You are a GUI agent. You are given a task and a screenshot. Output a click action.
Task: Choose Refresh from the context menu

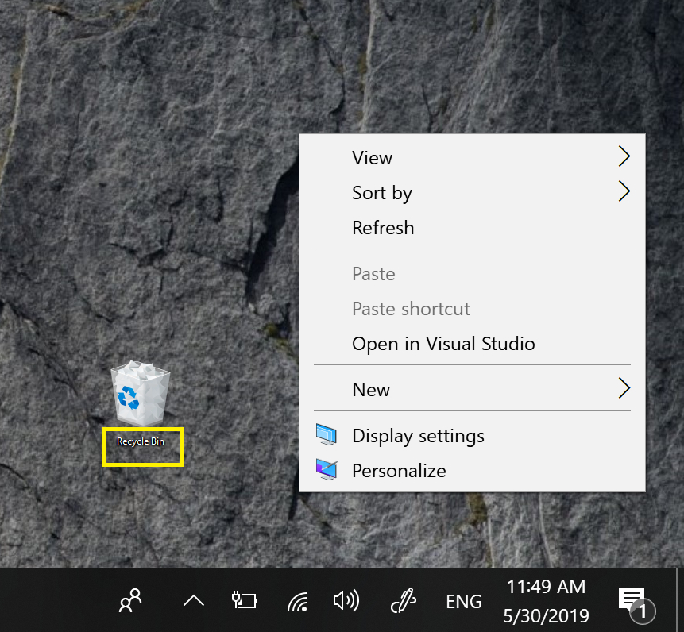click(472, 228)
